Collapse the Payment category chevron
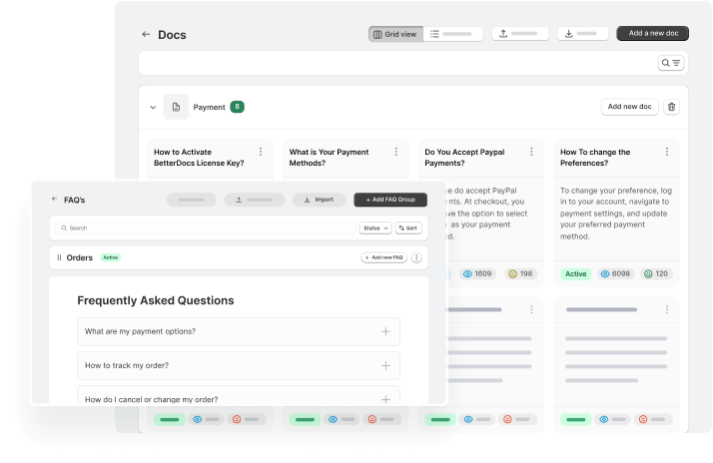The height and width of the screenshot is (463, 713). tap(153, 107)
